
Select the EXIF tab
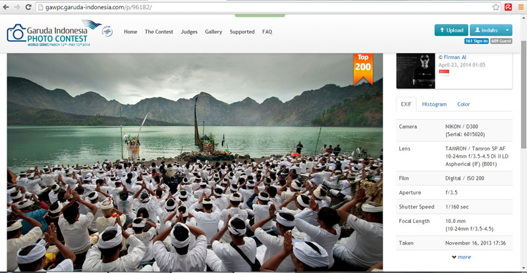click(x=406, y=104)
